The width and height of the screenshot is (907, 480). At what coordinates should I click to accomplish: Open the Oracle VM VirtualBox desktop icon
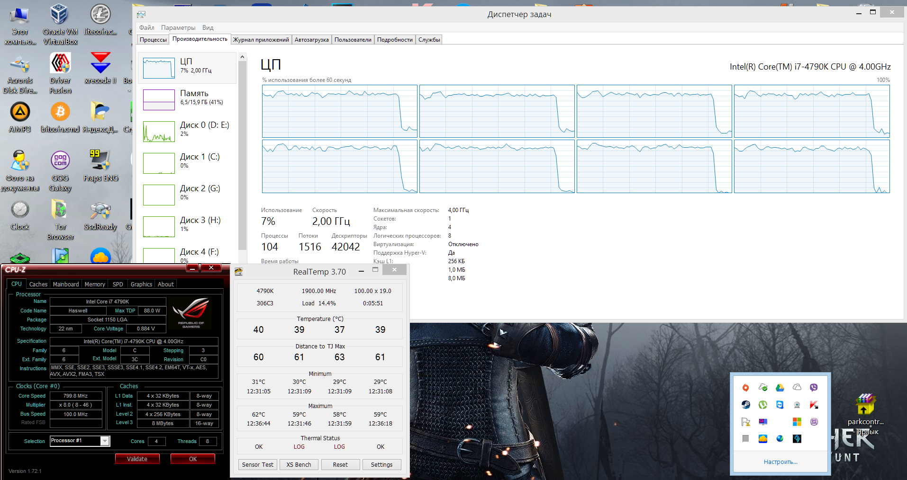(60, 24)
